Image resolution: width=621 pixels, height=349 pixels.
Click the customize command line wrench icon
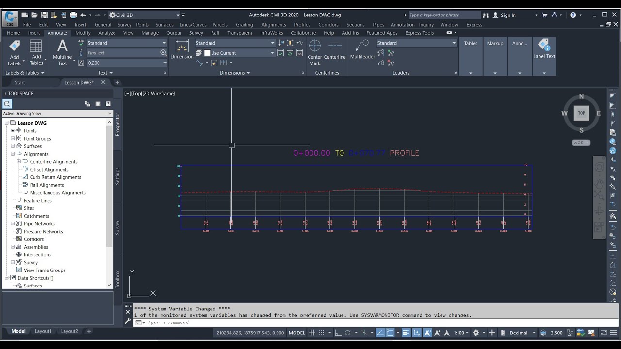(128, 321)
